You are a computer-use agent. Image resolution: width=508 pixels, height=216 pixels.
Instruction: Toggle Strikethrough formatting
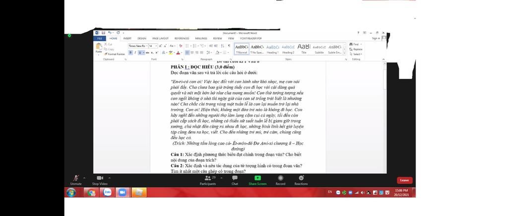(x=147, y=53)
